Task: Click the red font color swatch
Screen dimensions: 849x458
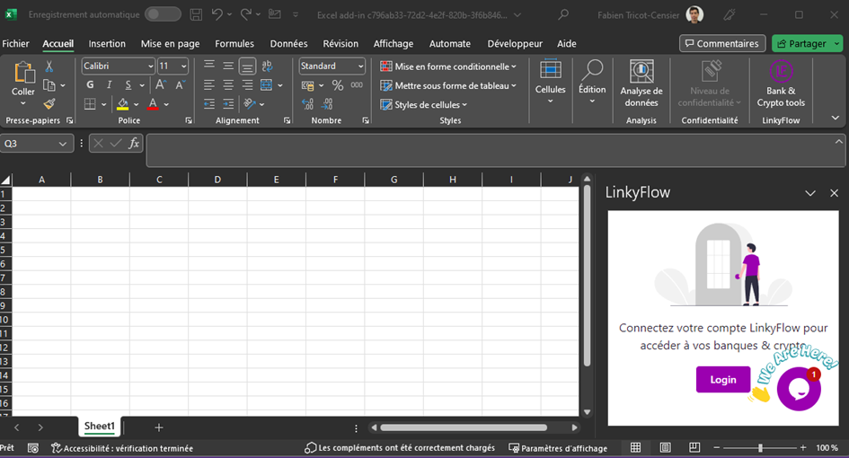Action: 153,104
